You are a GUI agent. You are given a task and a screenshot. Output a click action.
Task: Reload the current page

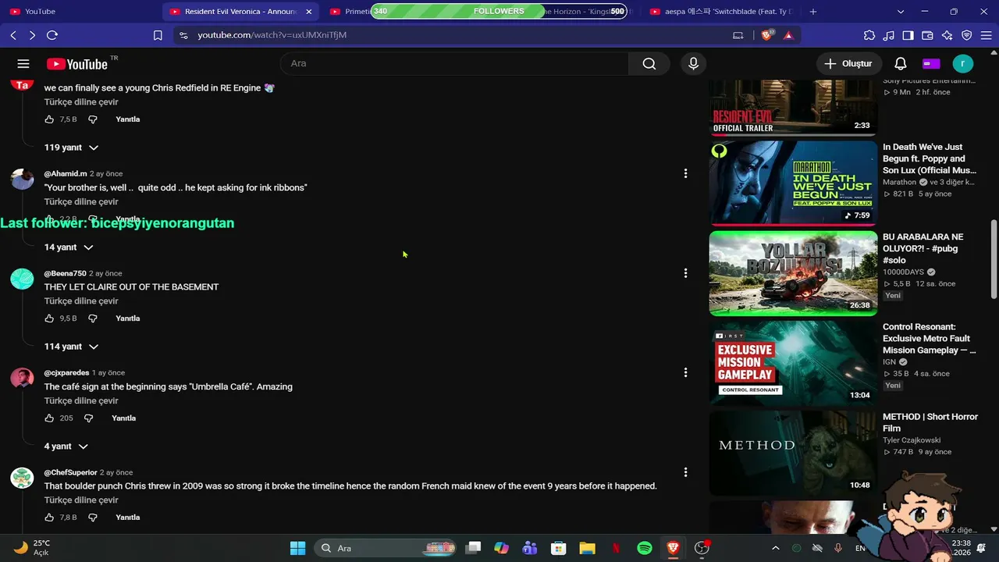(52, 35)
